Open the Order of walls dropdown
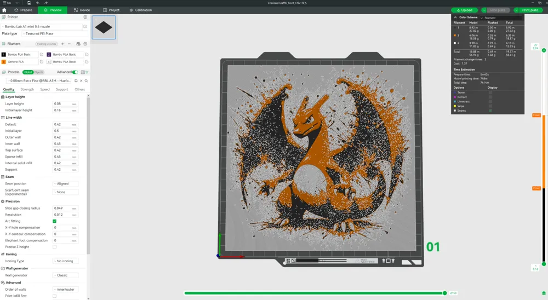This screenshot has height=300, width=548. coord(66,289)
